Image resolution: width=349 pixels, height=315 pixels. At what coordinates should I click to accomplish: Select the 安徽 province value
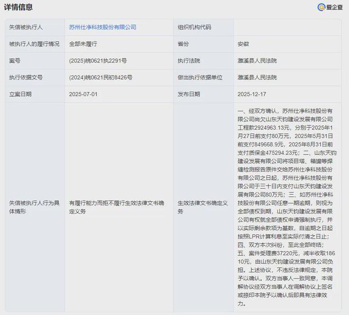click(243, 44)
